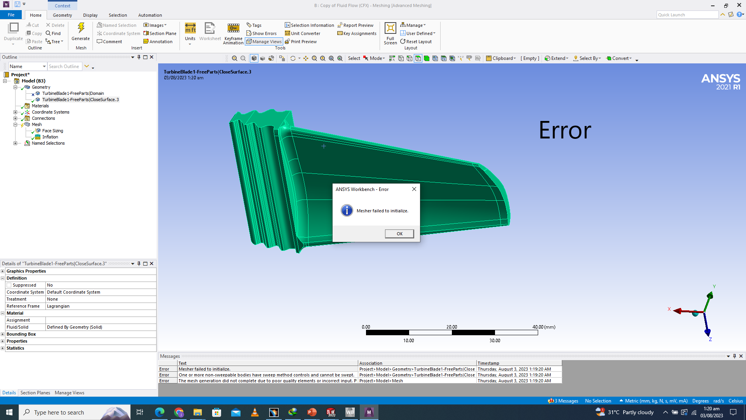Click the Full Screen layout icon

point(390,28)
